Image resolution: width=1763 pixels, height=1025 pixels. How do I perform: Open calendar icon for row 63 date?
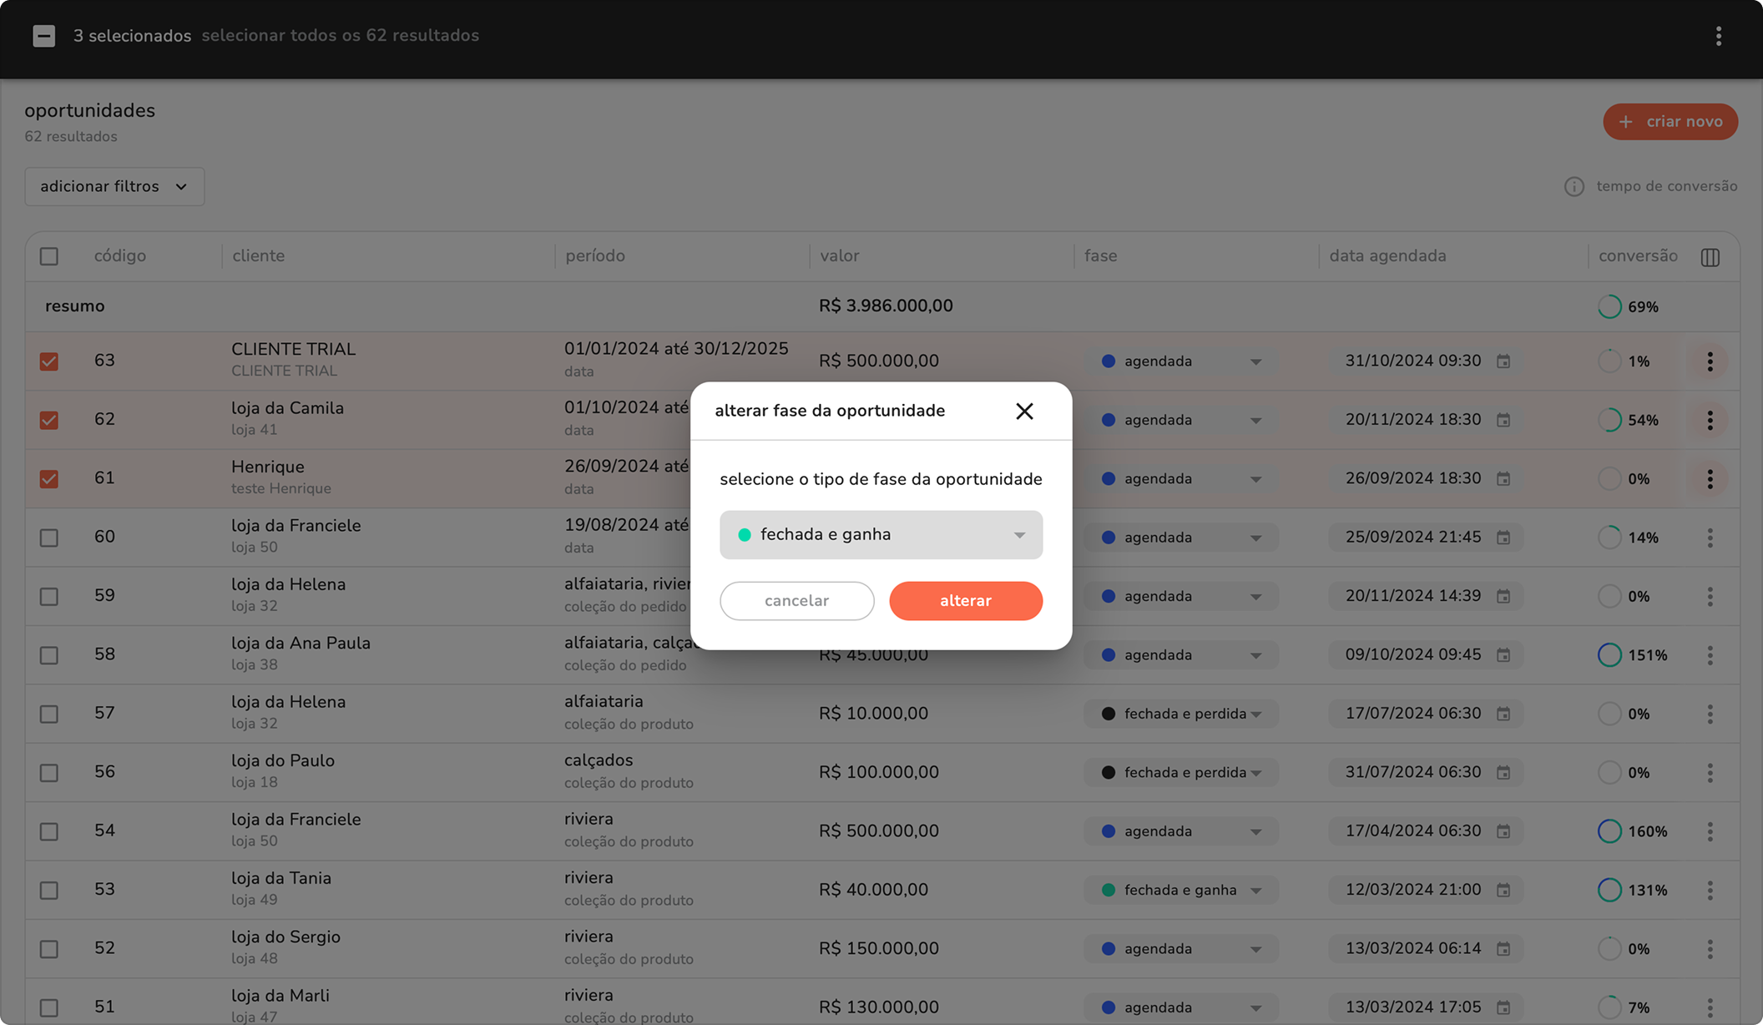click(x=1503, y=361)
